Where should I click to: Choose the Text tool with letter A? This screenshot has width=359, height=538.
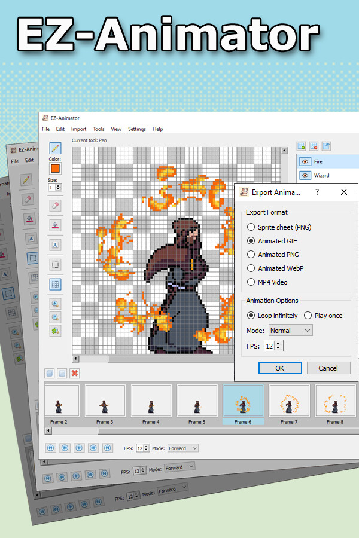pos(55,244)
